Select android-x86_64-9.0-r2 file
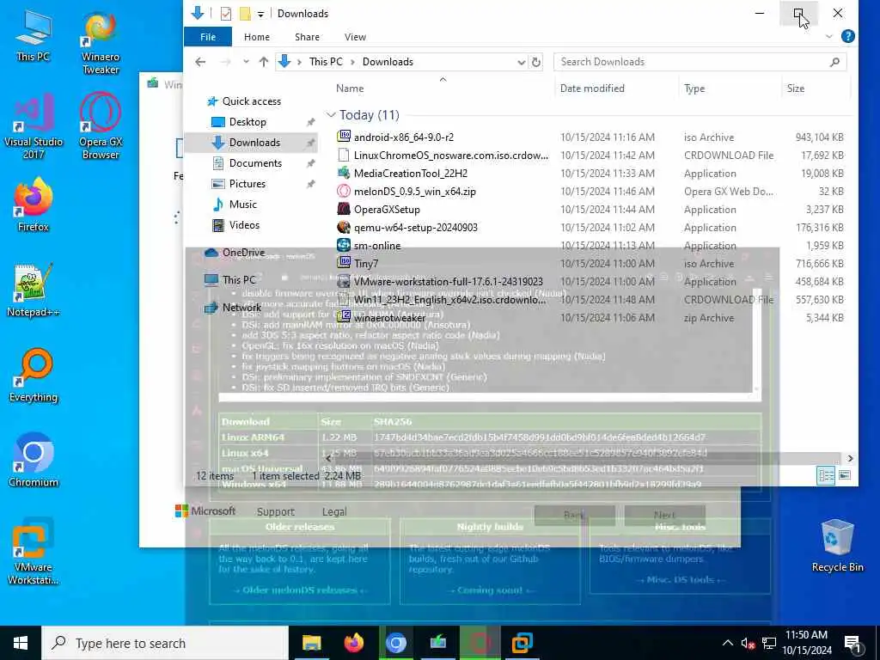The height and width of the screenshot is (660, 880). click(x=404, y=137)
